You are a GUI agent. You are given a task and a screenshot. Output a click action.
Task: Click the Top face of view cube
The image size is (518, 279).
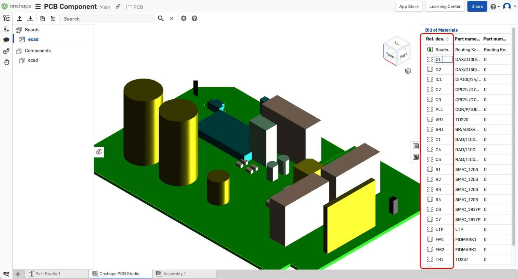397,44
